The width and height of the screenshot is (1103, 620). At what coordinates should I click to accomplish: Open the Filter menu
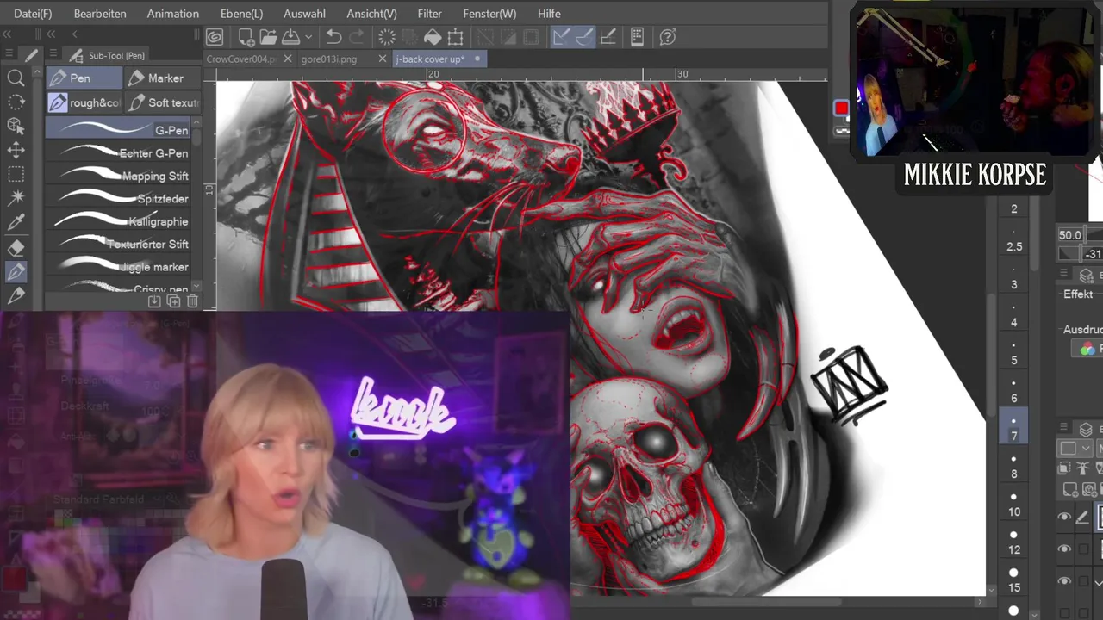click(x=429, y=14)
